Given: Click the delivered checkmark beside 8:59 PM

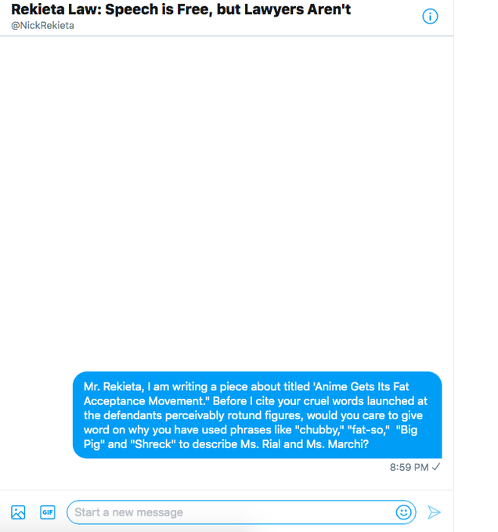Looking at the screenshot, I should pyautogui.click(x=436, y=467).
